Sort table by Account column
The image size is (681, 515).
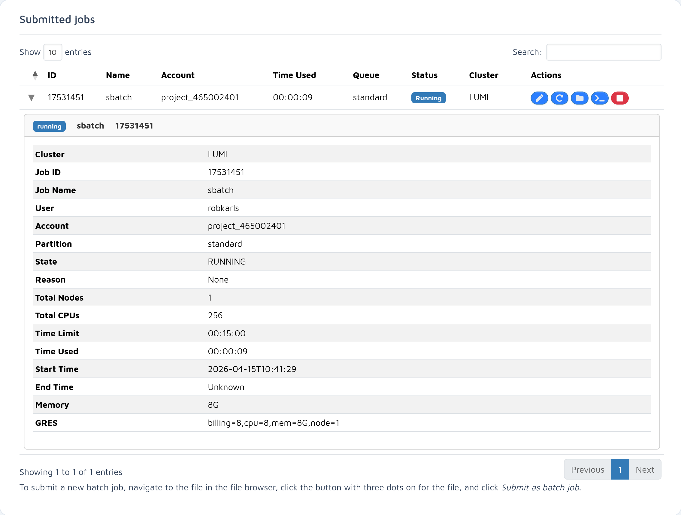178,75
